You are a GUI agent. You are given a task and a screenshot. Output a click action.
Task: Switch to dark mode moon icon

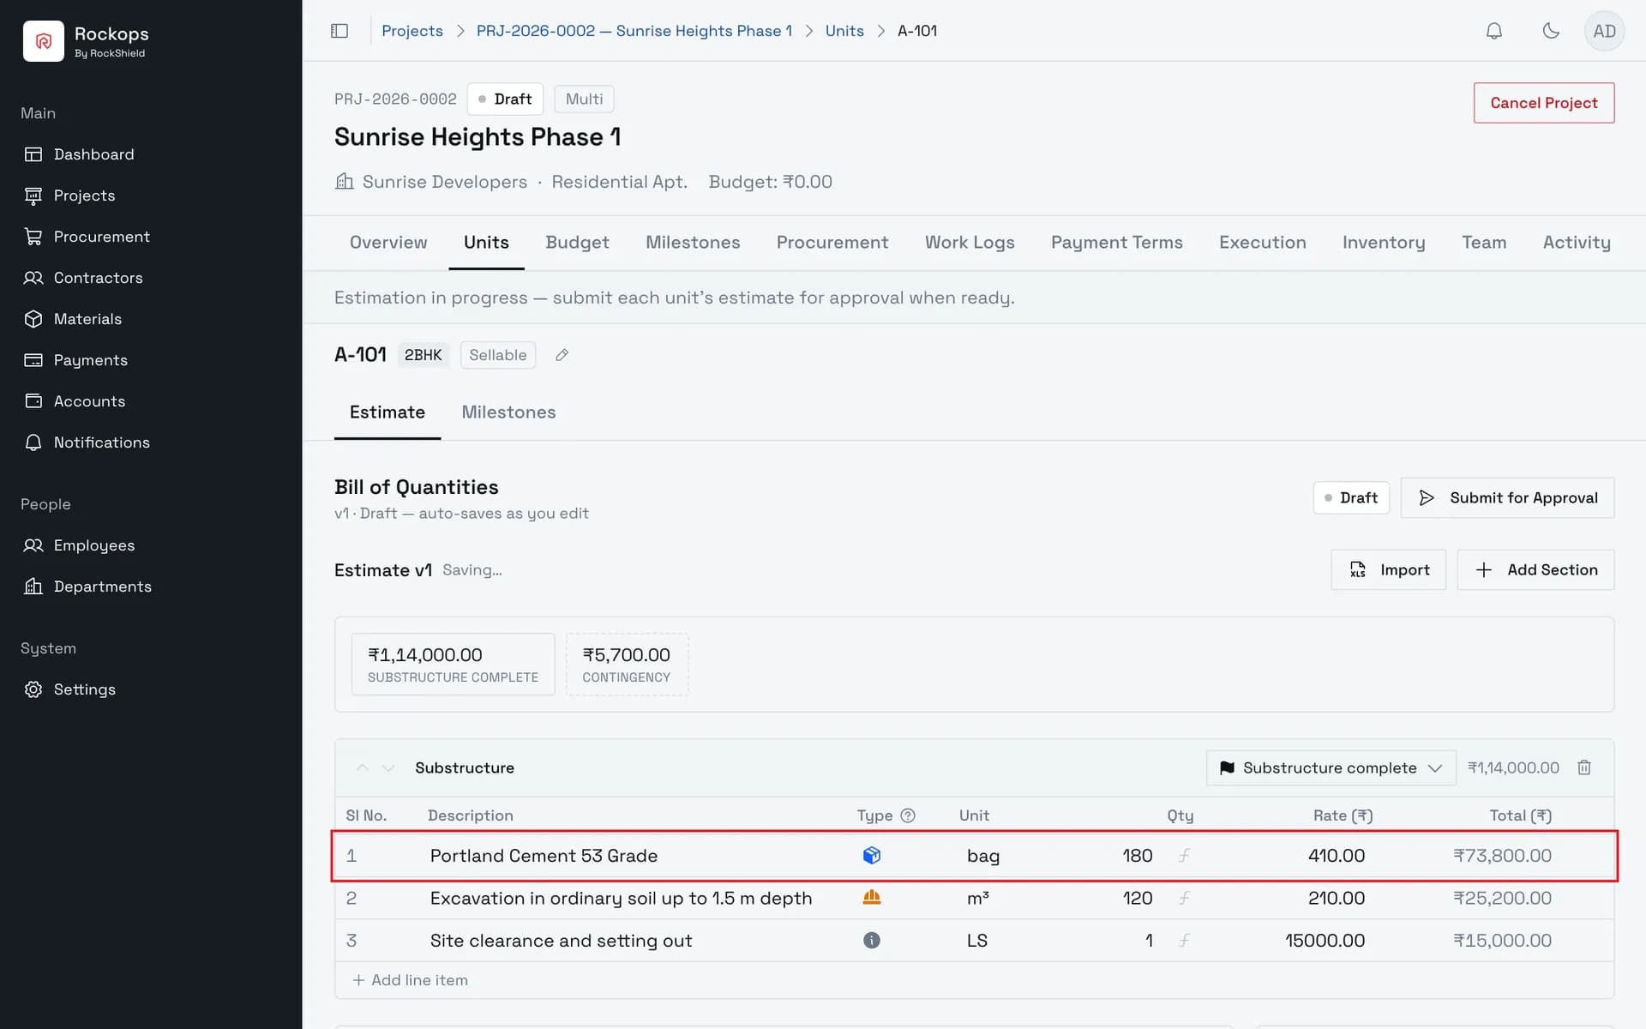[1550, 31]
